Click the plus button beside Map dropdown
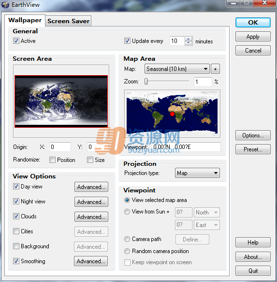Screen dimensions: 277x282 (215, 69)
